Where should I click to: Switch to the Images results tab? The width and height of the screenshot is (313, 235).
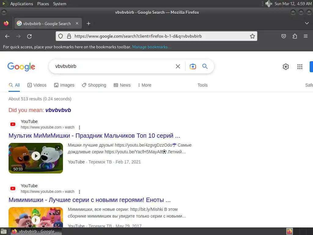click(x=64, y=85)
